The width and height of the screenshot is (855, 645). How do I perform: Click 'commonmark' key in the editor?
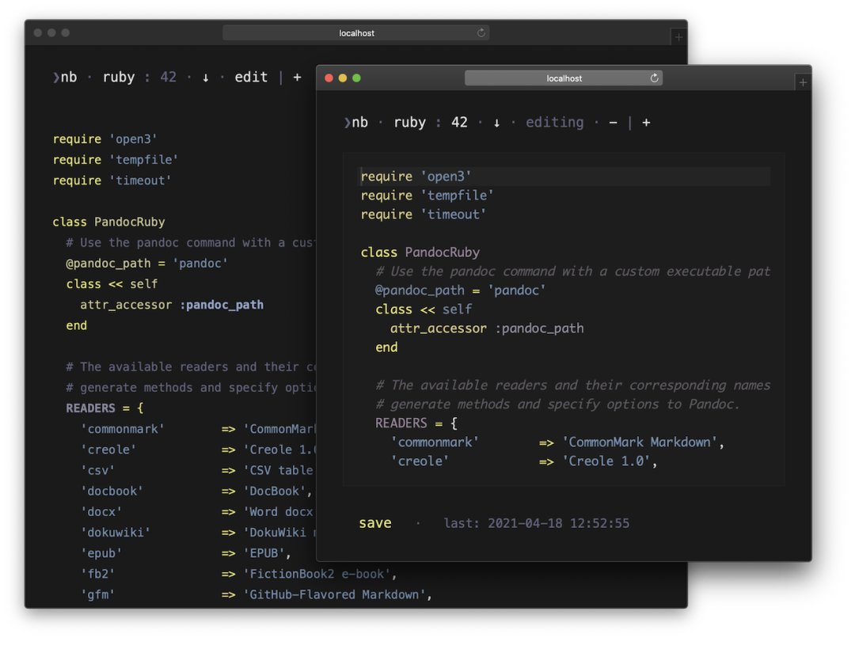pyautogui.click(x=435, y=442)
